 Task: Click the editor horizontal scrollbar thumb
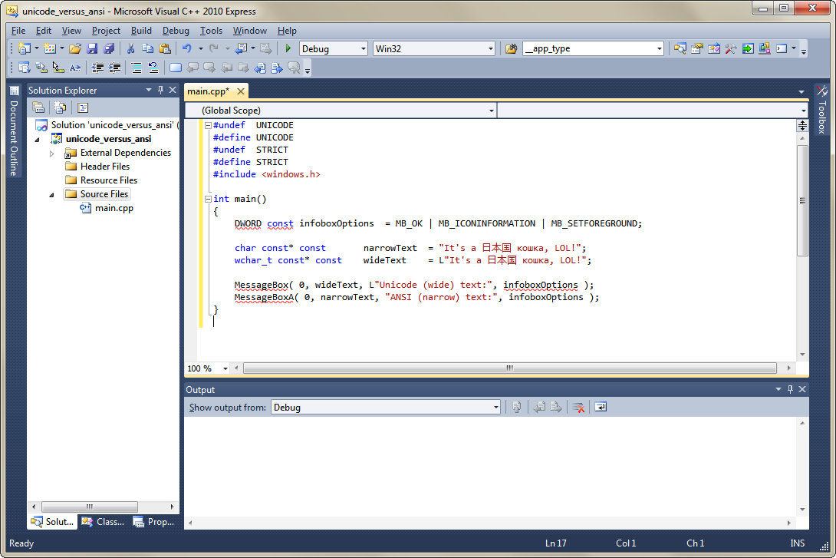pos(509,368)
